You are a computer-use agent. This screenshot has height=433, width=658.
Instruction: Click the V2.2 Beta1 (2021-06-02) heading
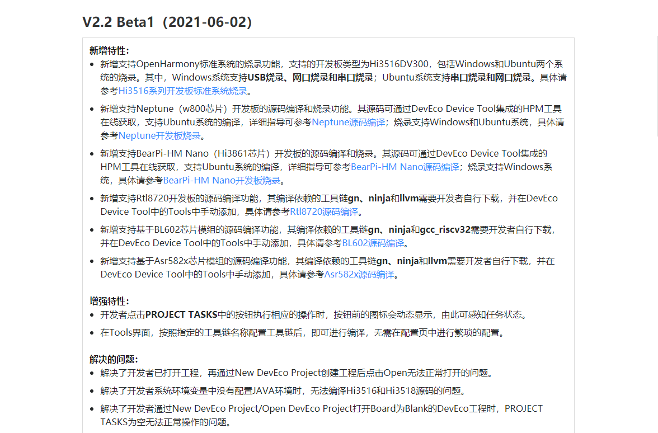pyautogui.click(x=167, y=22)
